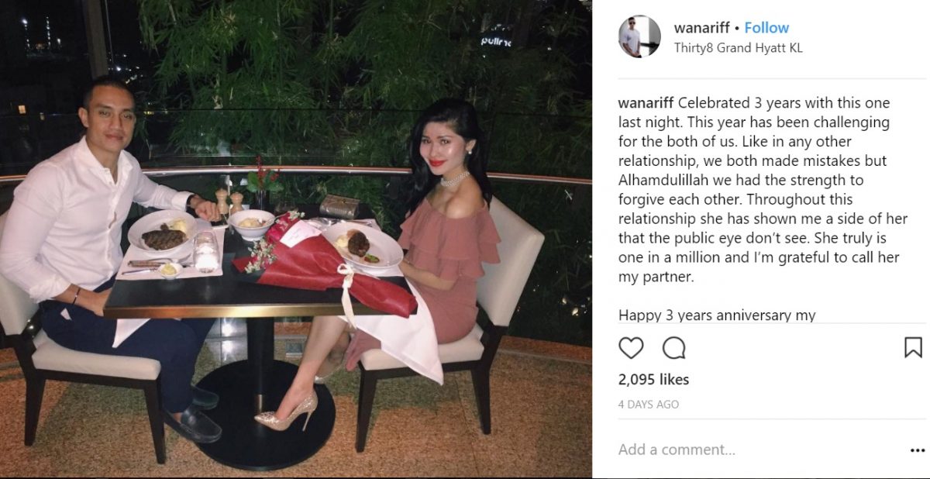View the 2,095 likes list
This screenshot has height=479, width=930.
[x=653, y=380]
